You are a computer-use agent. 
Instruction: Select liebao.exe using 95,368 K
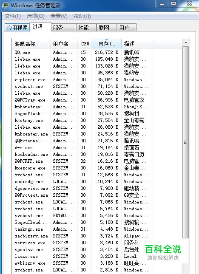click(x=83, y=73)
